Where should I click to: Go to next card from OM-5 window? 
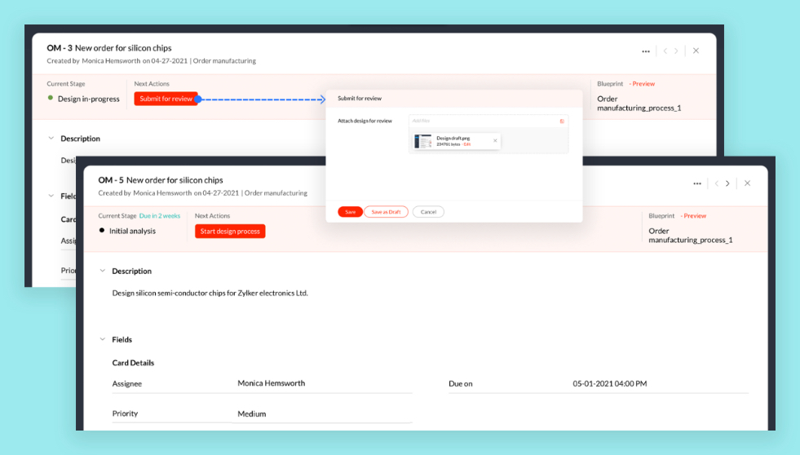[727, 183]
